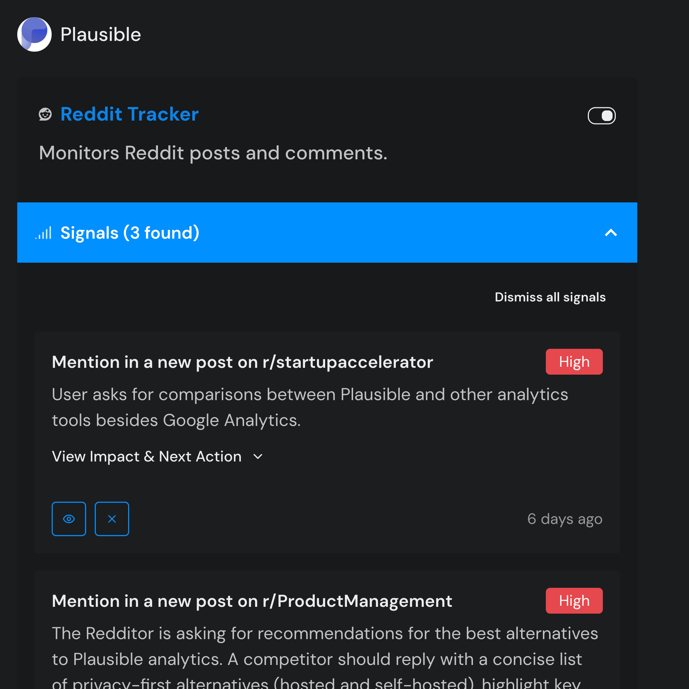689x689 pixels.
Task: Click the High severity badge on the first signal
Action: [574, 362]
